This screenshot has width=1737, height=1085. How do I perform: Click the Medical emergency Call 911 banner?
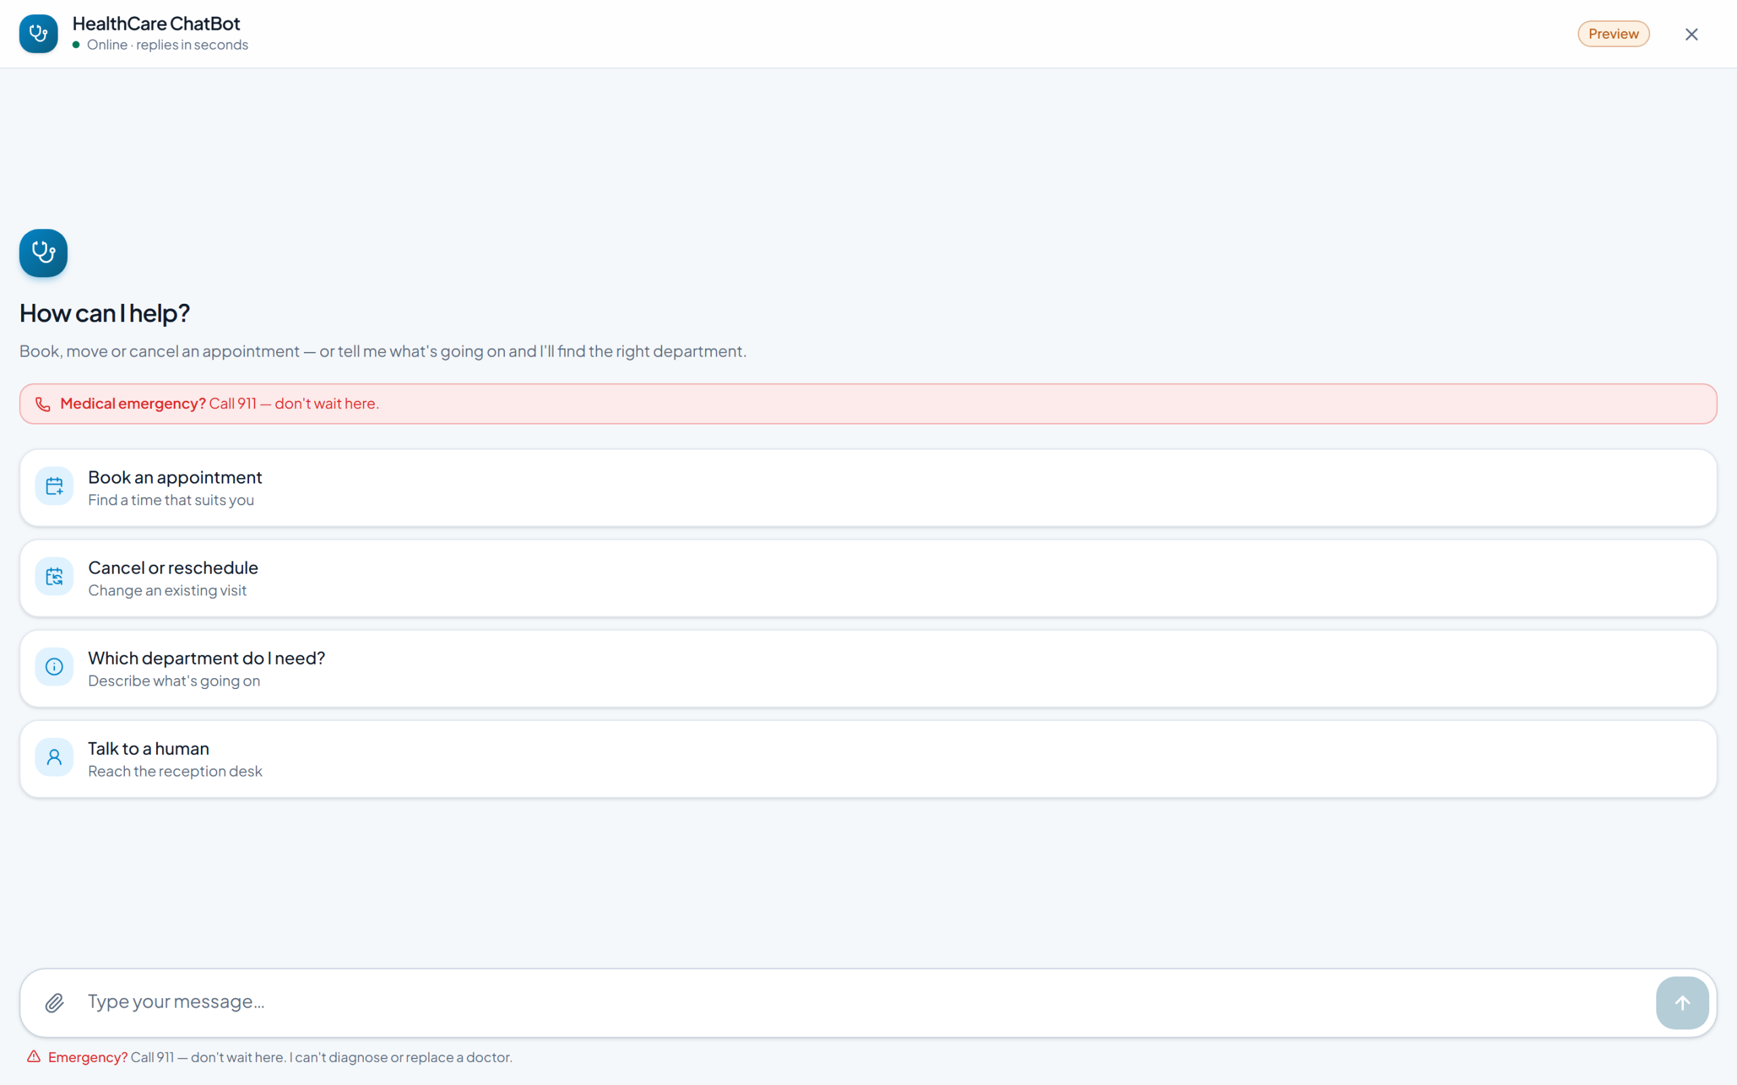868,404
